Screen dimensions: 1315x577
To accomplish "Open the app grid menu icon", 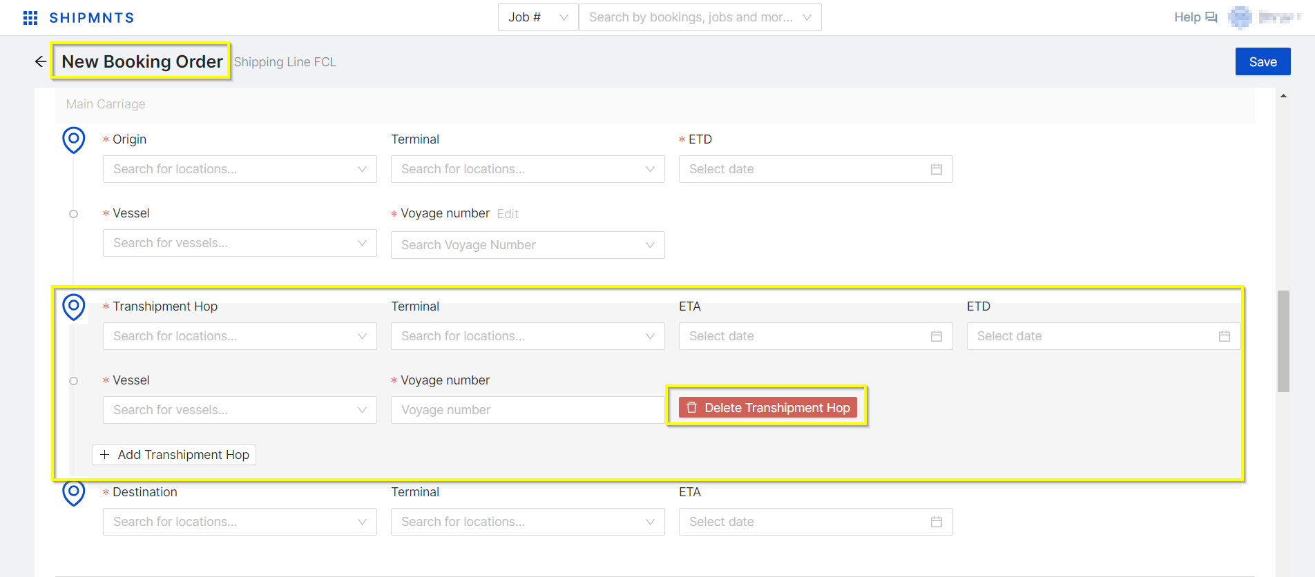I will click(x=30, y=18).
